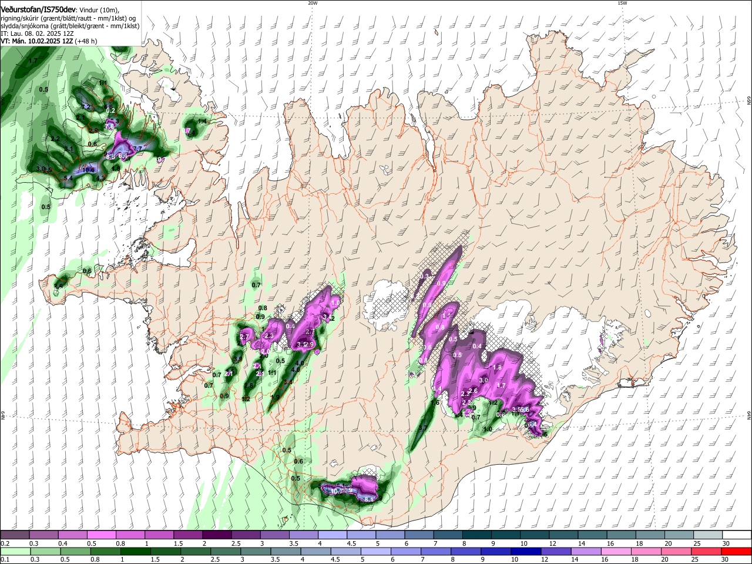Image resolution: width=752 pixels, height=564 pixels.
Task: Select the '30' label under the top legend row
Action: (726, 543)
